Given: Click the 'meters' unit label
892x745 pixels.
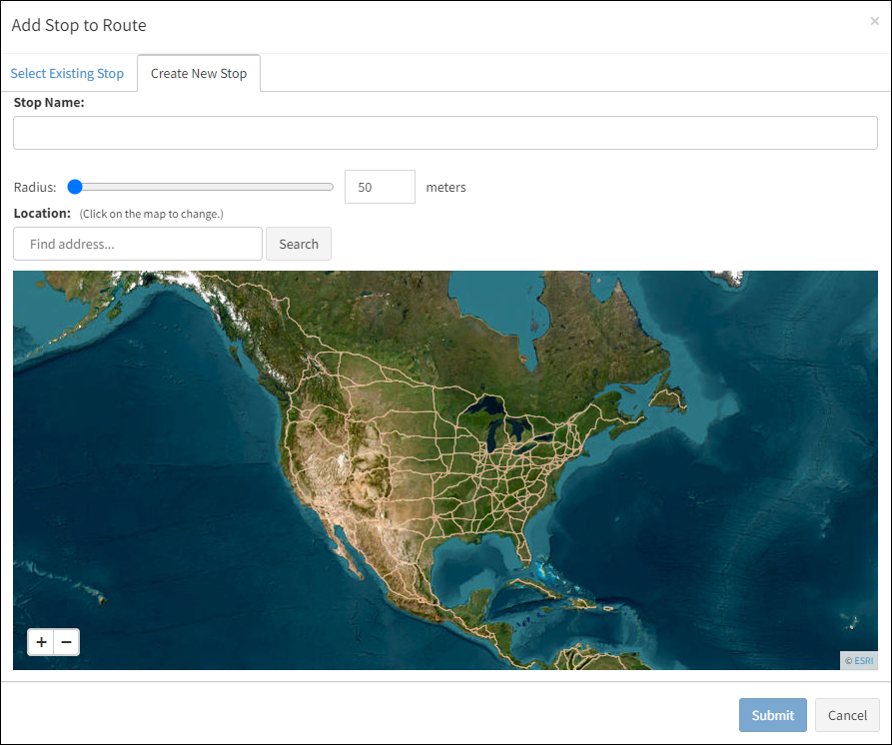Looking at the screenshot, I should pyautogui.click(x=446, y=187).
